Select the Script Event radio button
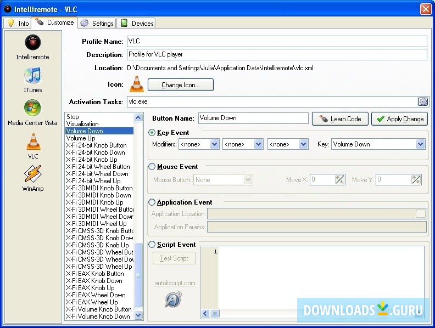Screen dimensions: 435x328 [152, 245]
